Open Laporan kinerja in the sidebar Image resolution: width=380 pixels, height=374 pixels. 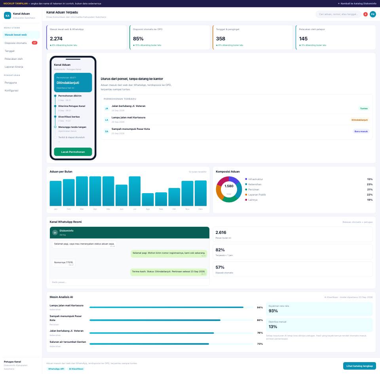click(x=21, y=67)
